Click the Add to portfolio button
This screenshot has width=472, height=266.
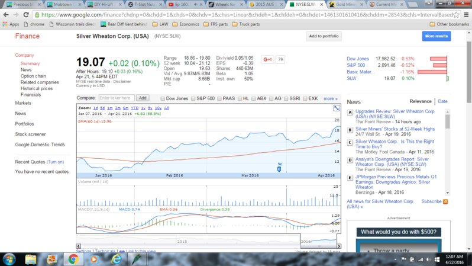point(324,36)
